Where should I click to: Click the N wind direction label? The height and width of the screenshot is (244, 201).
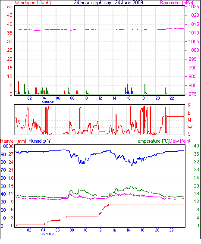(189, 120)
